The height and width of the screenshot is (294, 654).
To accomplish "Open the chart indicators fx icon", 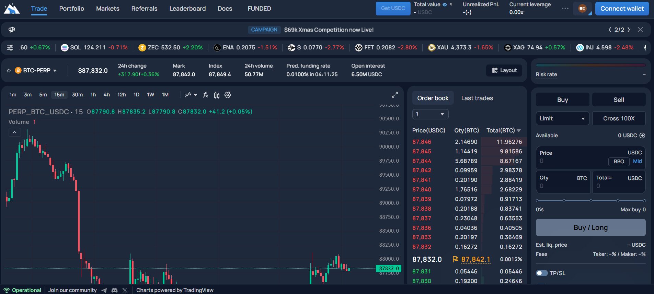I will click(x=205, y=95).
